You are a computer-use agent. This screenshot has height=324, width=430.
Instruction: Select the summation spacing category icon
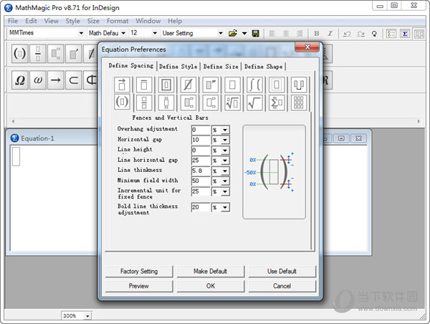pyautogui.click(x=277, y=103)
